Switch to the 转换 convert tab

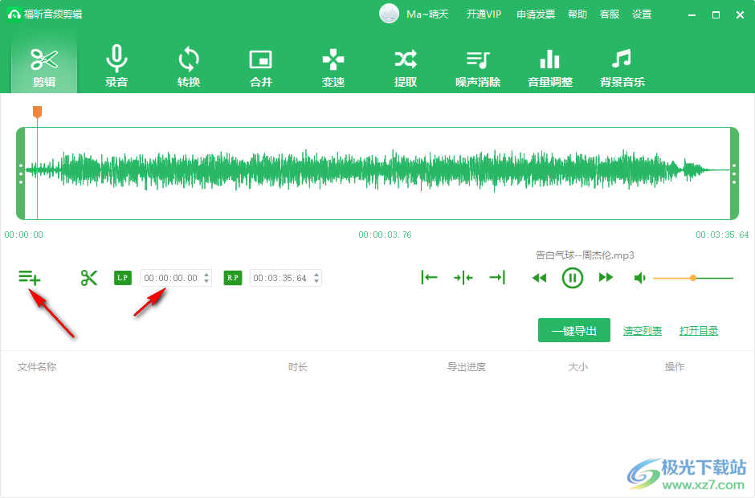[x=188, y=67]
